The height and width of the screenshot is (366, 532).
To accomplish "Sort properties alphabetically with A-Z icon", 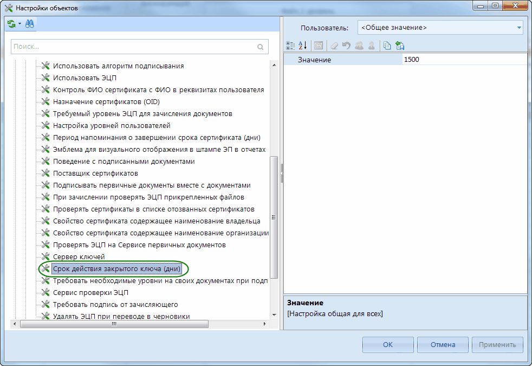I will coord(302,46).
